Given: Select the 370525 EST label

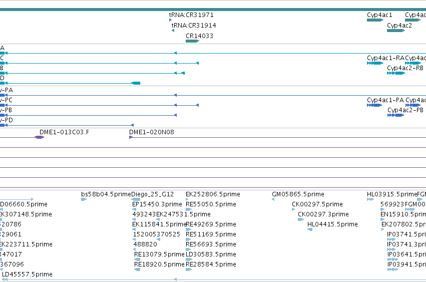Looking at the screenshot, I should 168,234.
